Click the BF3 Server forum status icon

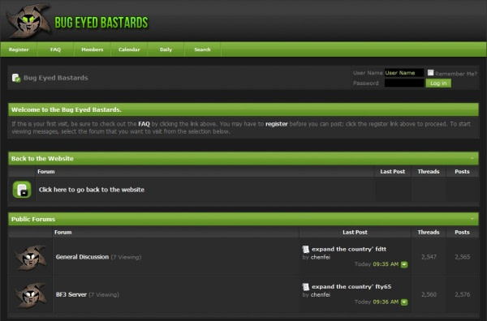point(31,295)
